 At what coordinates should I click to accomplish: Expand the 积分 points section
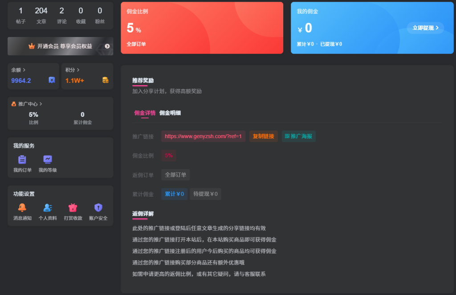click(72, 70)
